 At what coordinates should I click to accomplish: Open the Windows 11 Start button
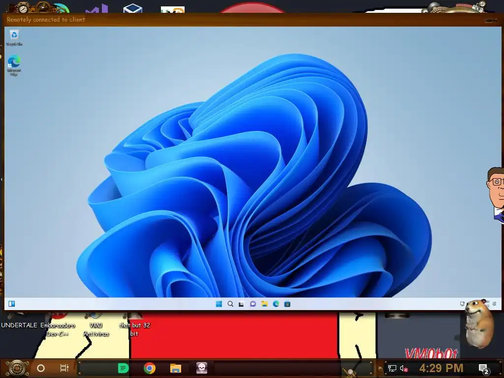219,304
